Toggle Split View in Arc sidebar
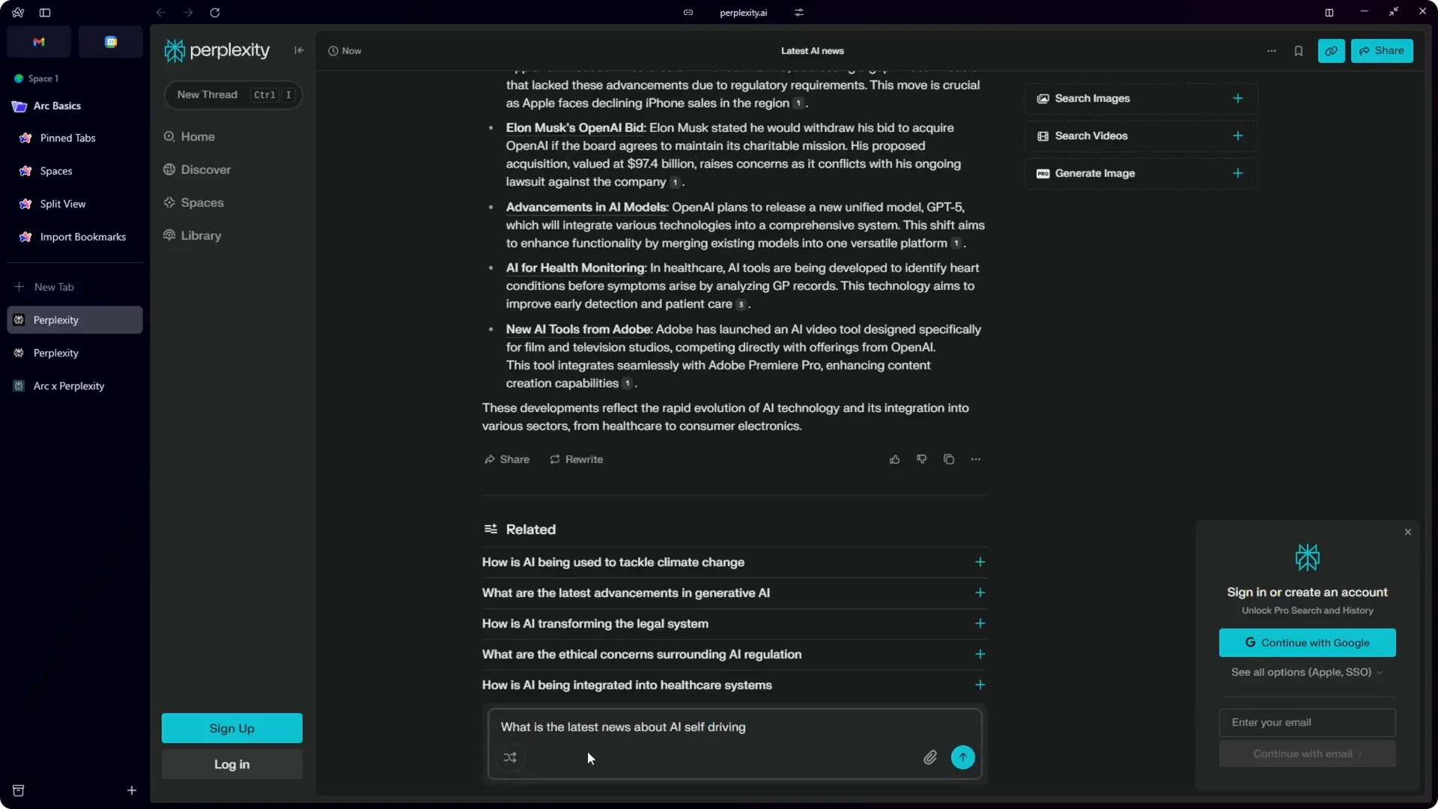The width and height of the screenshot is (1438, 809). click(61, 204)
